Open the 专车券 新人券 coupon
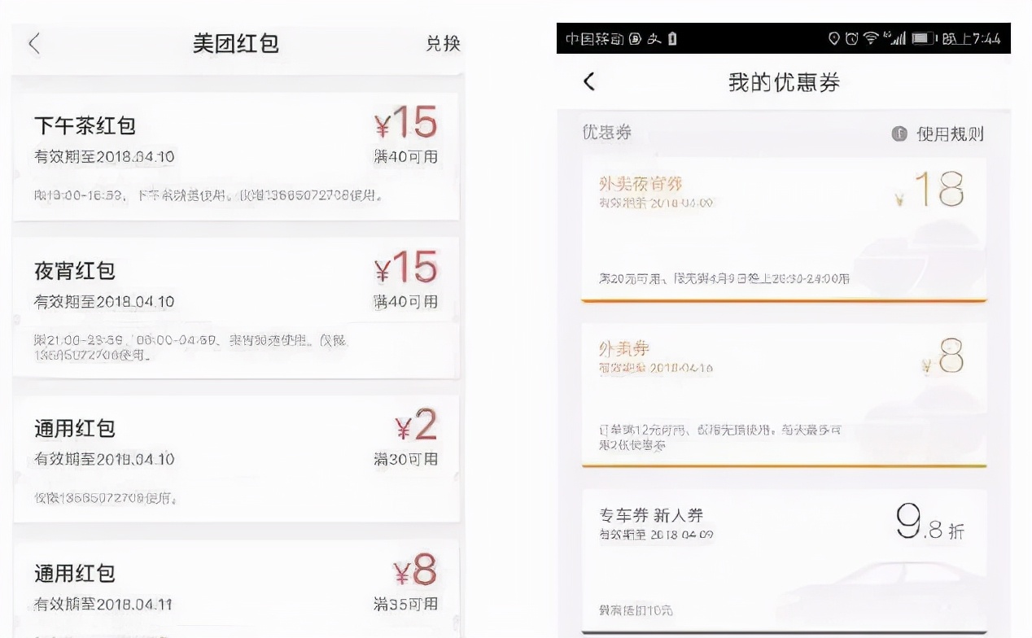The height and width of the screenshot is (638, 1032). tap(784, 561)
